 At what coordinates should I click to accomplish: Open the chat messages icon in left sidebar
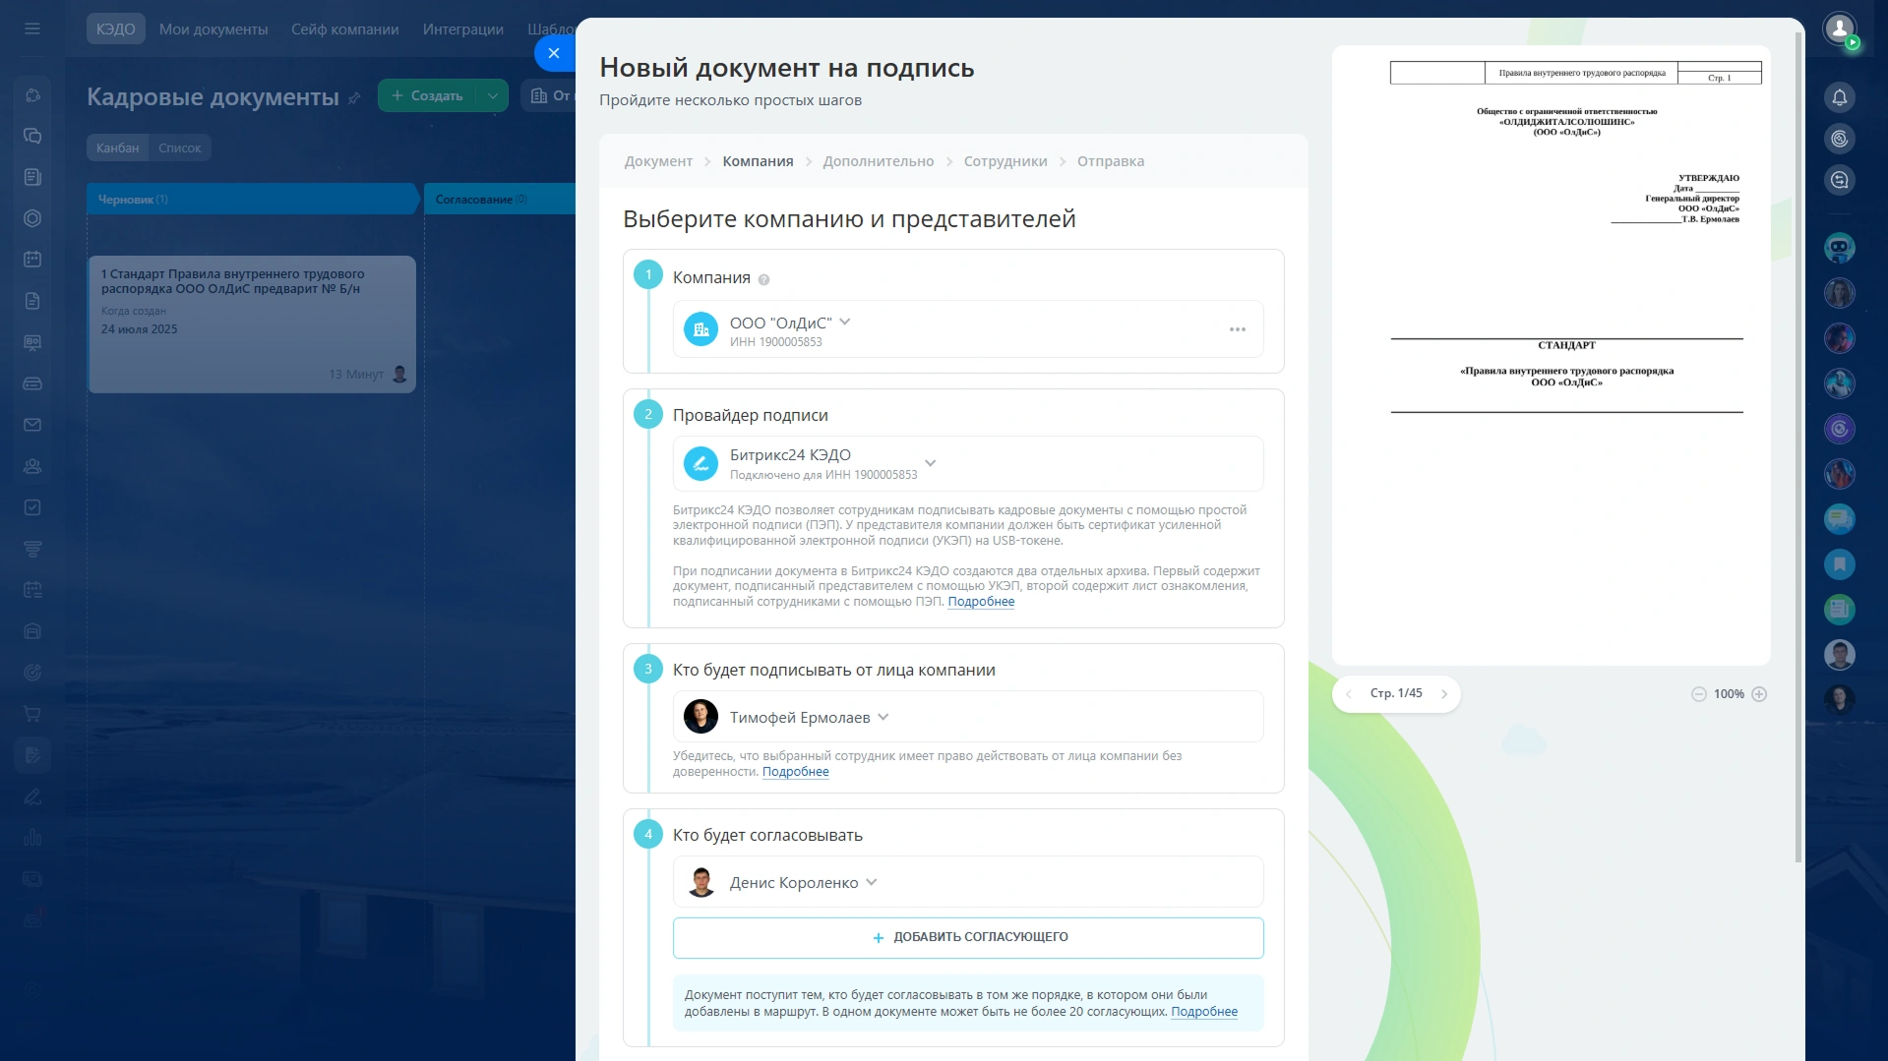pos(32,136)
